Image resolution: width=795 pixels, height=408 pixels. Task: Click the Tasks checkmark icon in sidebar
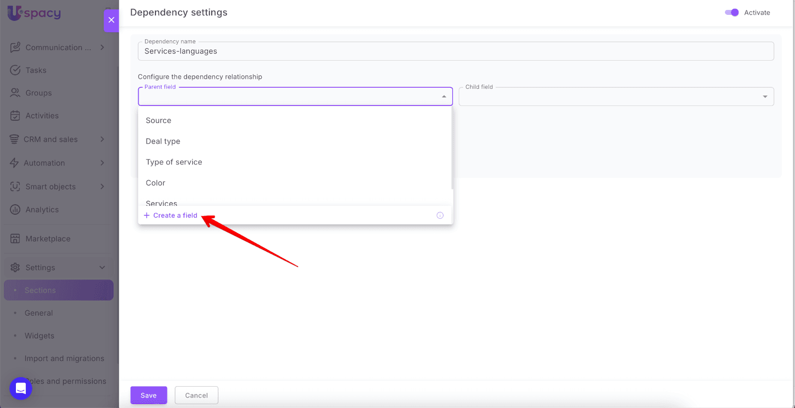coord(15,70)
